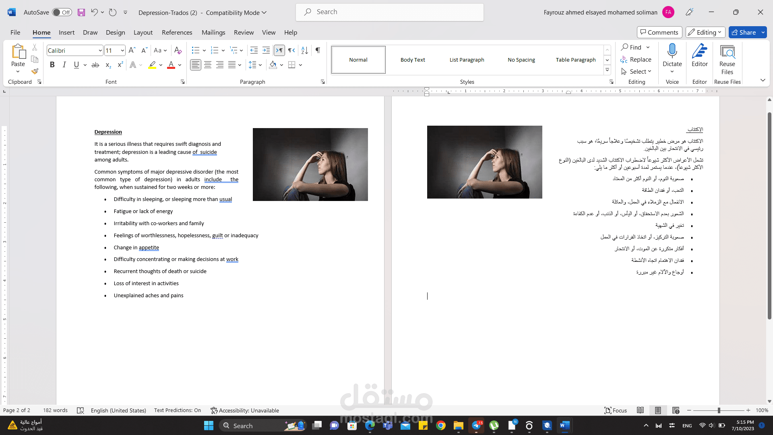Apply bullet list formatting

[196, 50]
